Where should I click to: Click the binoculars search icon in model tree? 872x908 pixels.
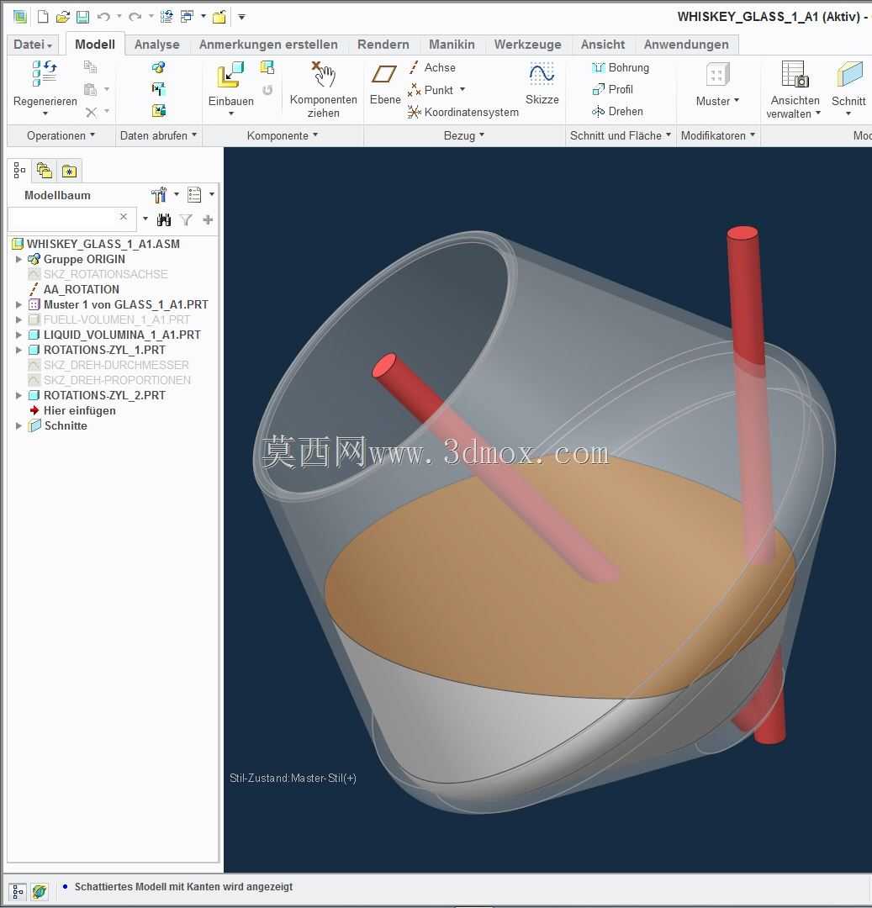164,219
